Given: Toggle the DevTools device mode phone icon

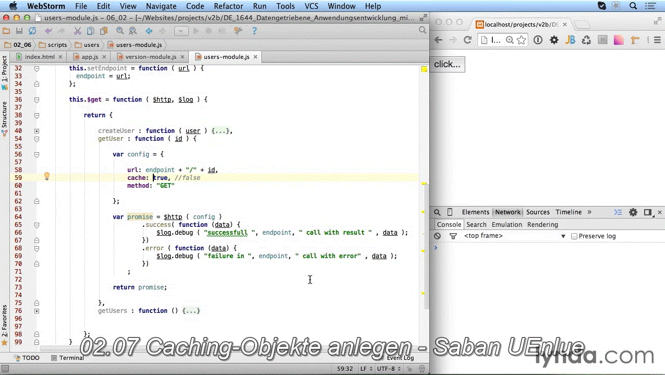Looking at the screenshot, I should [x=450, y=212].
